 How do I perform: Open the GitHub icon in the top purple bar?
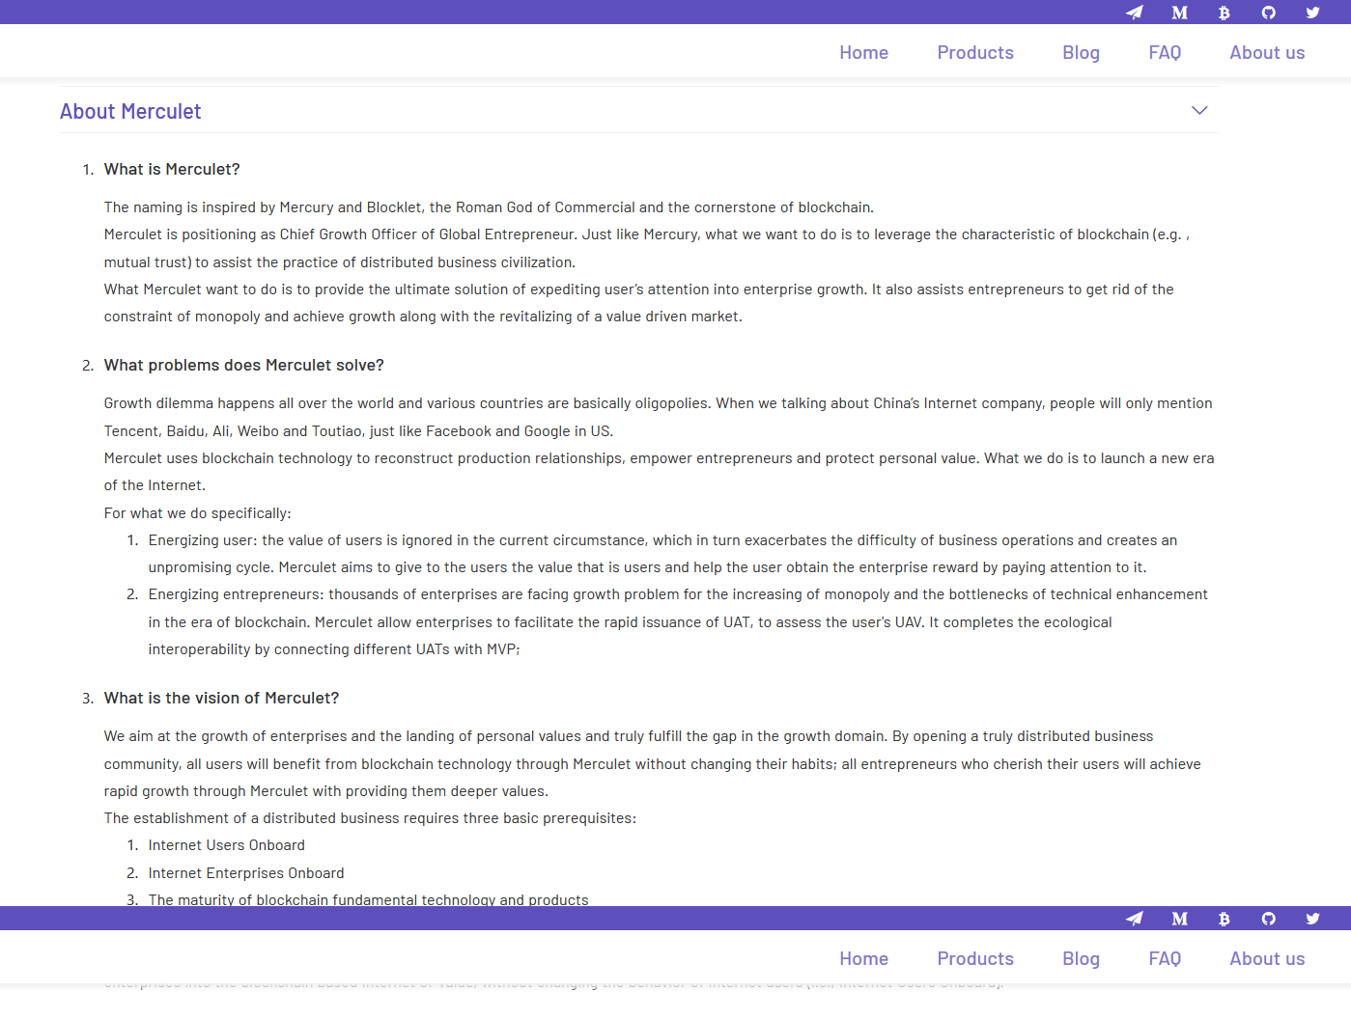pos(1268,13)
